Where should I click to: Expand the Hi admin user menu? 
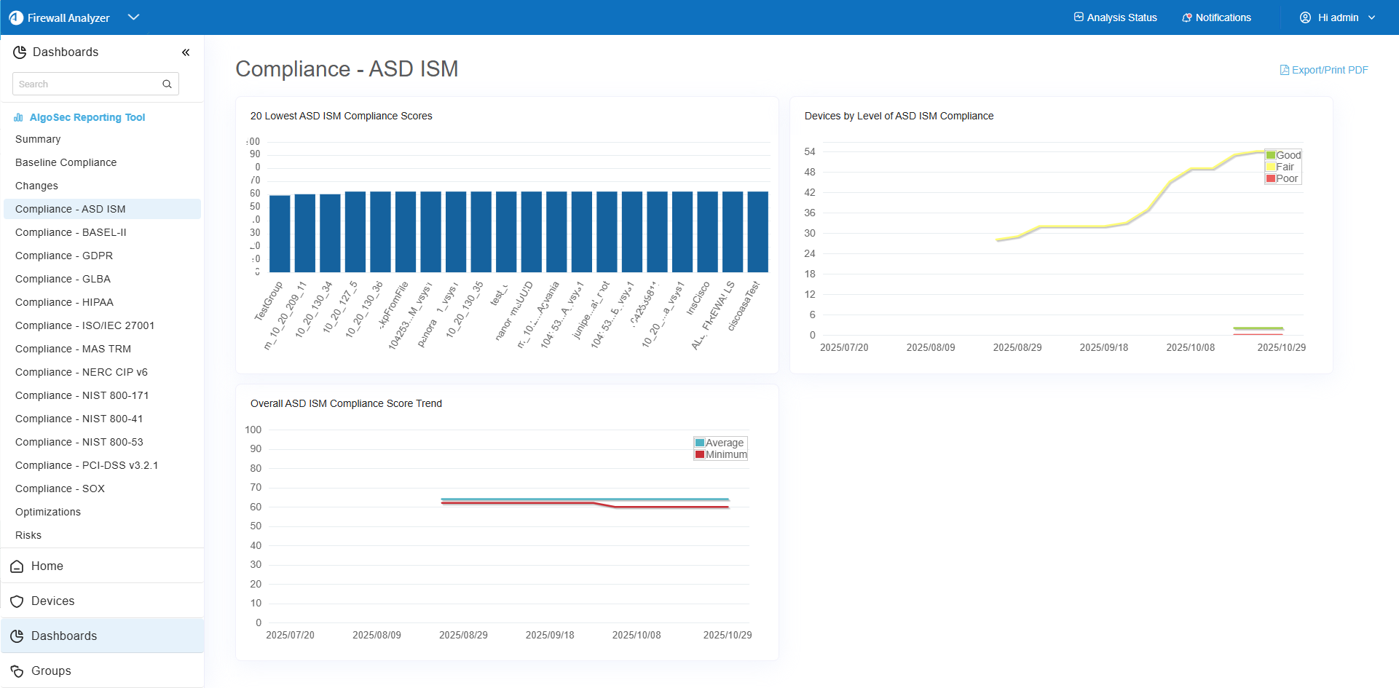(x=1337, y=17)
